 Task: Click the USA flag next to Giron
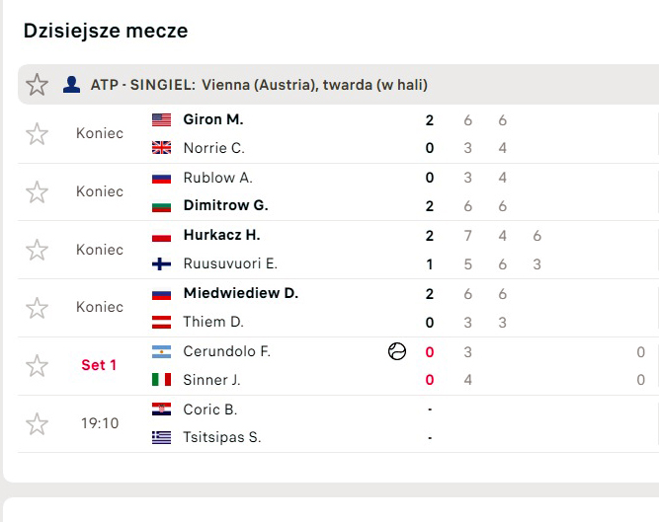pyautogui.click(x=161, y=119)
